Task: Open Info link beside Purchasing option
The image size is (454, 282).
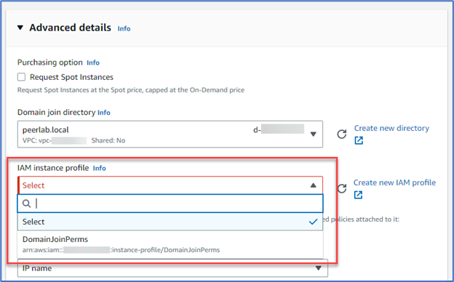Action: point(93,63)
